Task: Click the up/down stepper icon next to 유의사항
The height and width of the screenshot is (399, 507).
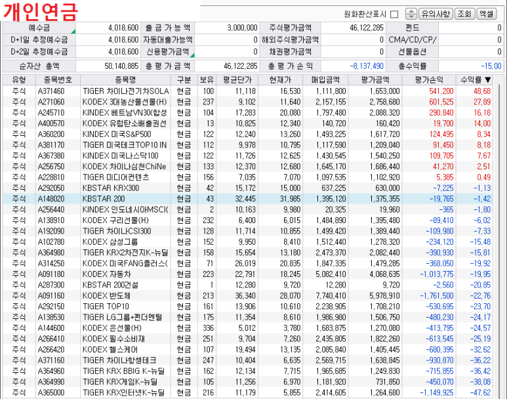Action: (x=411, y=14)
